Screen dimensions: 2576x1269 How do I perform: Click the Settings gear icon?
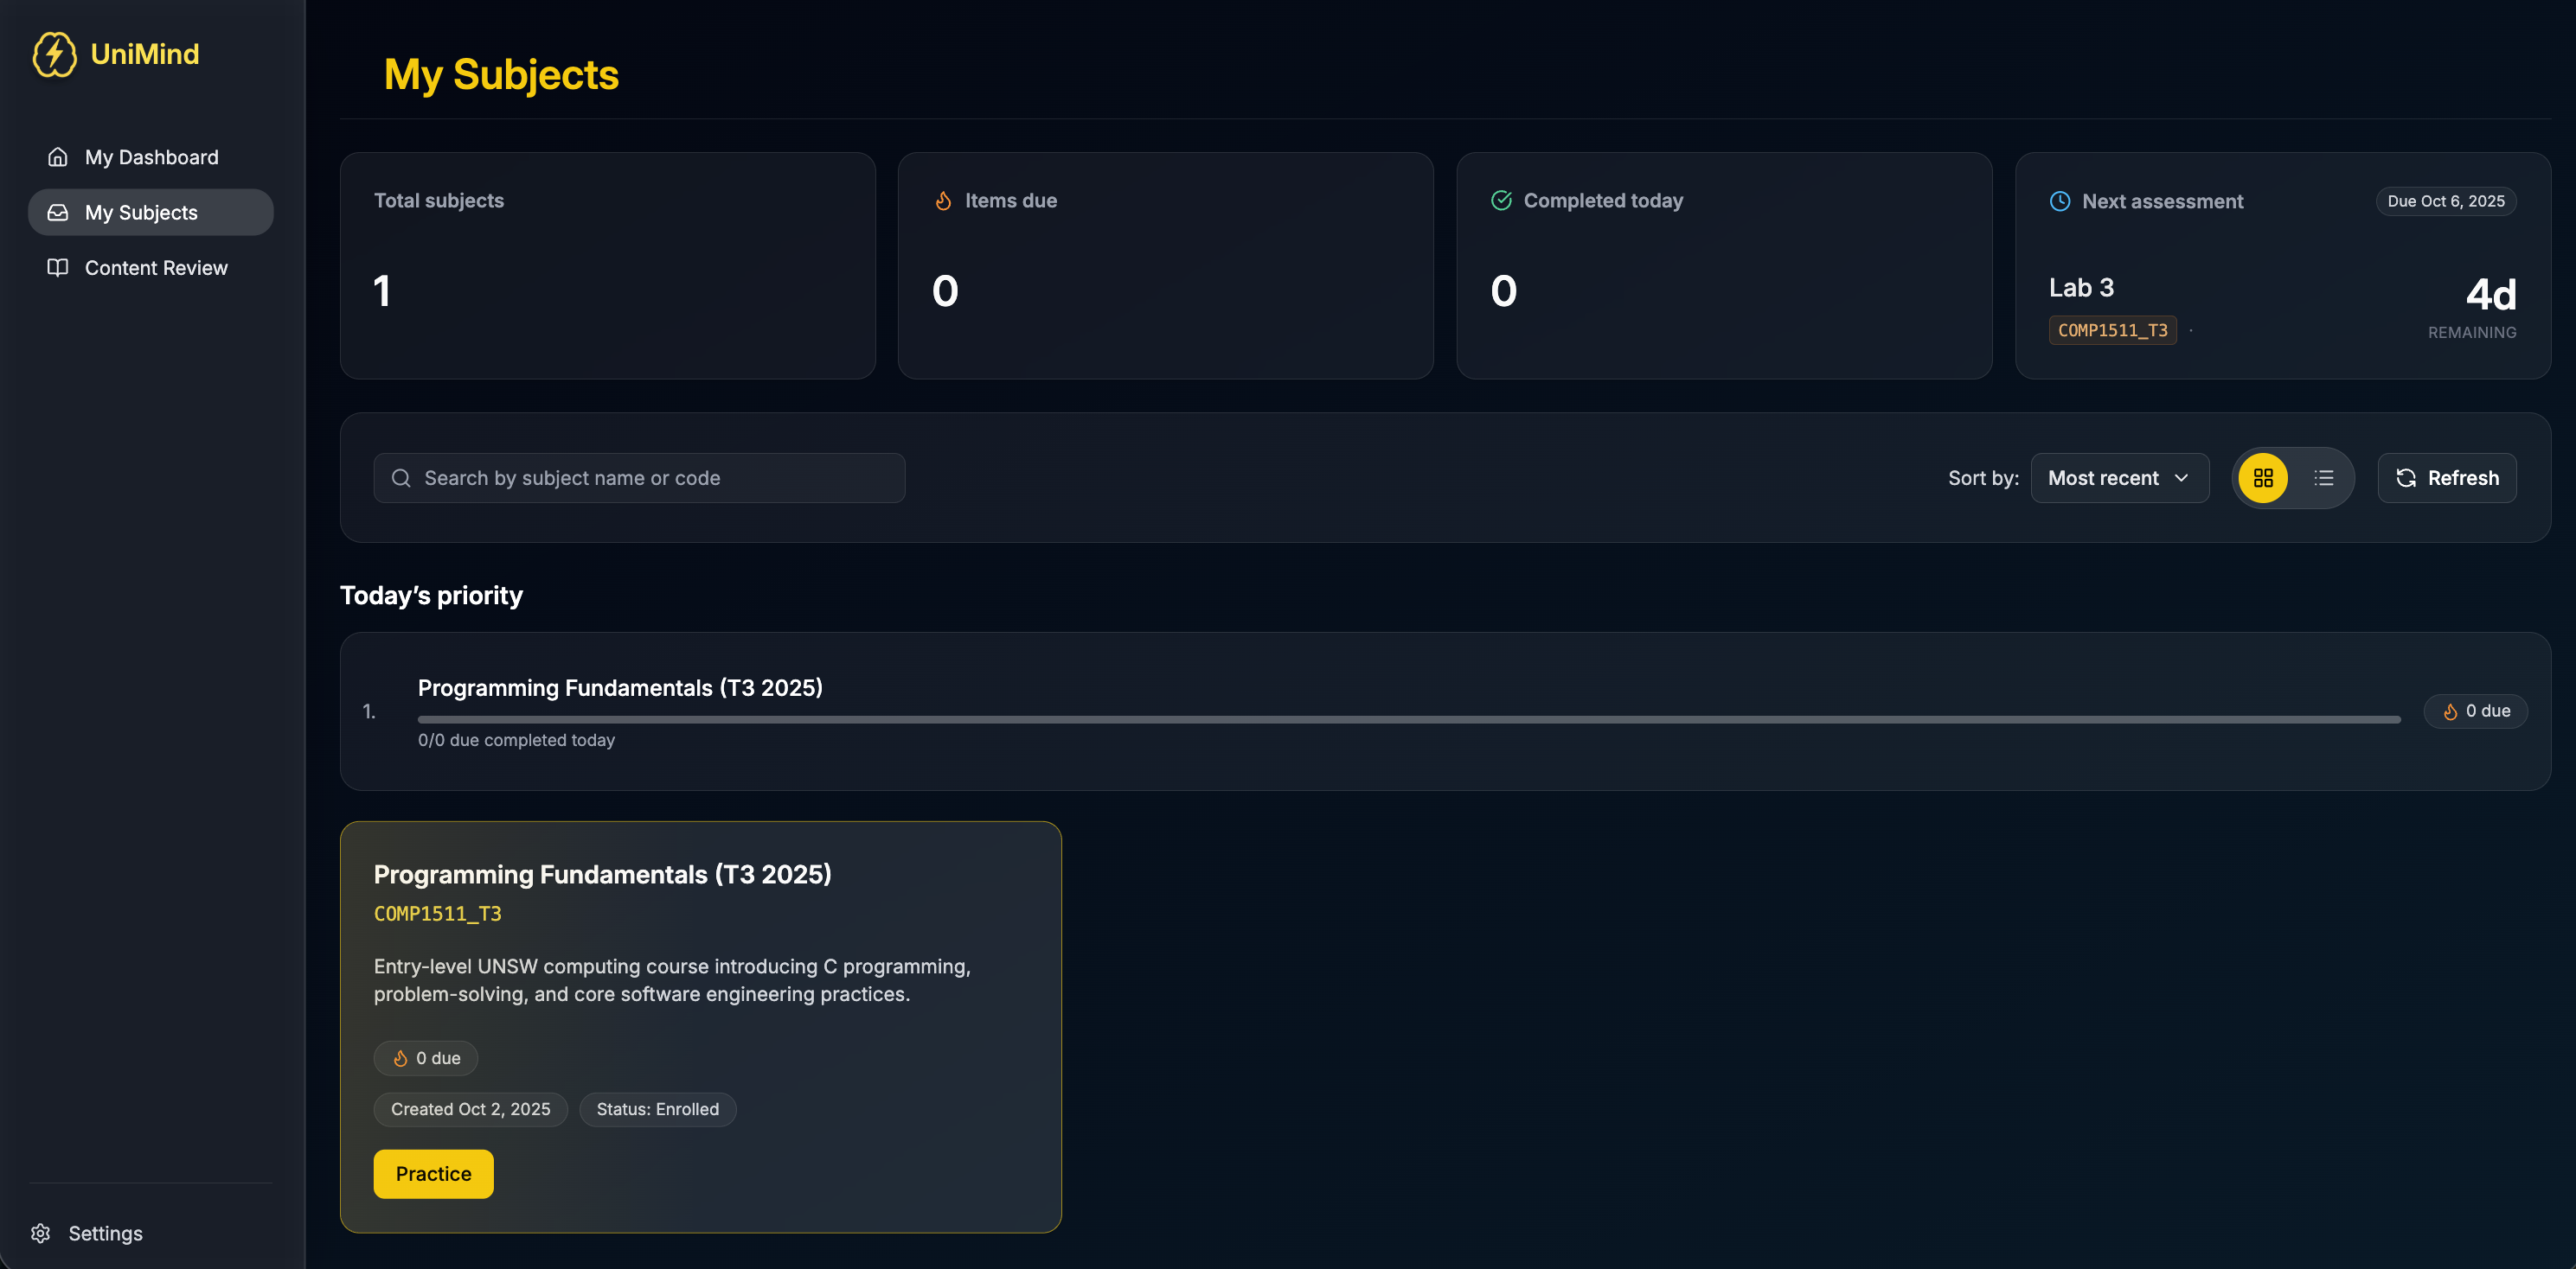click(41, 1233)
